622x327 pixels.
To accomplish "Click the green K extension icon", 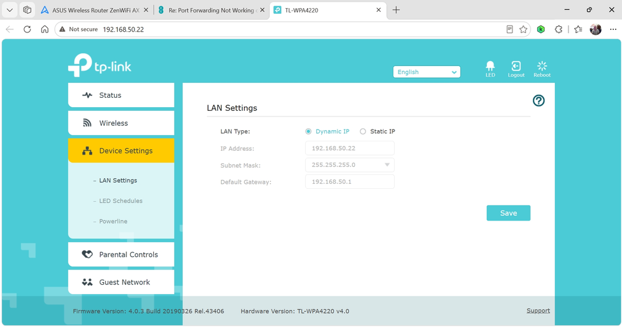I will pos(540,29).
